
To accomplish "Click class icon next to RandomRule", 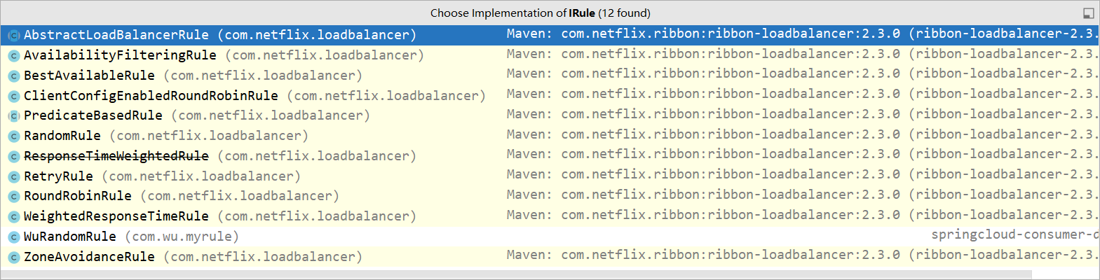I will [13, 136].
